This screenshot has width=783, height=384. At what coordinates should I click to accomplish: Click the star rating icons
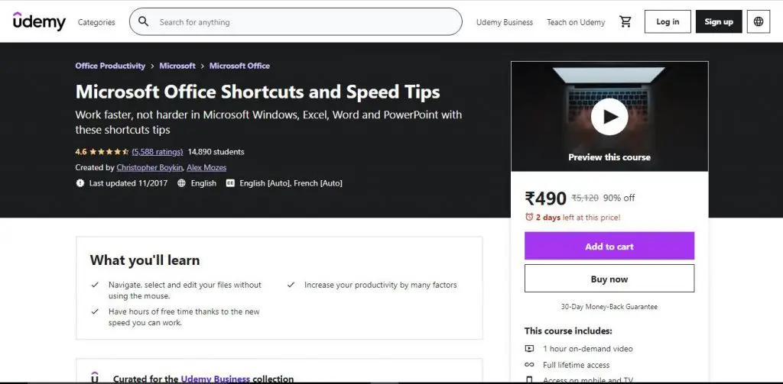pyautogui.click(x=109, y=152)
